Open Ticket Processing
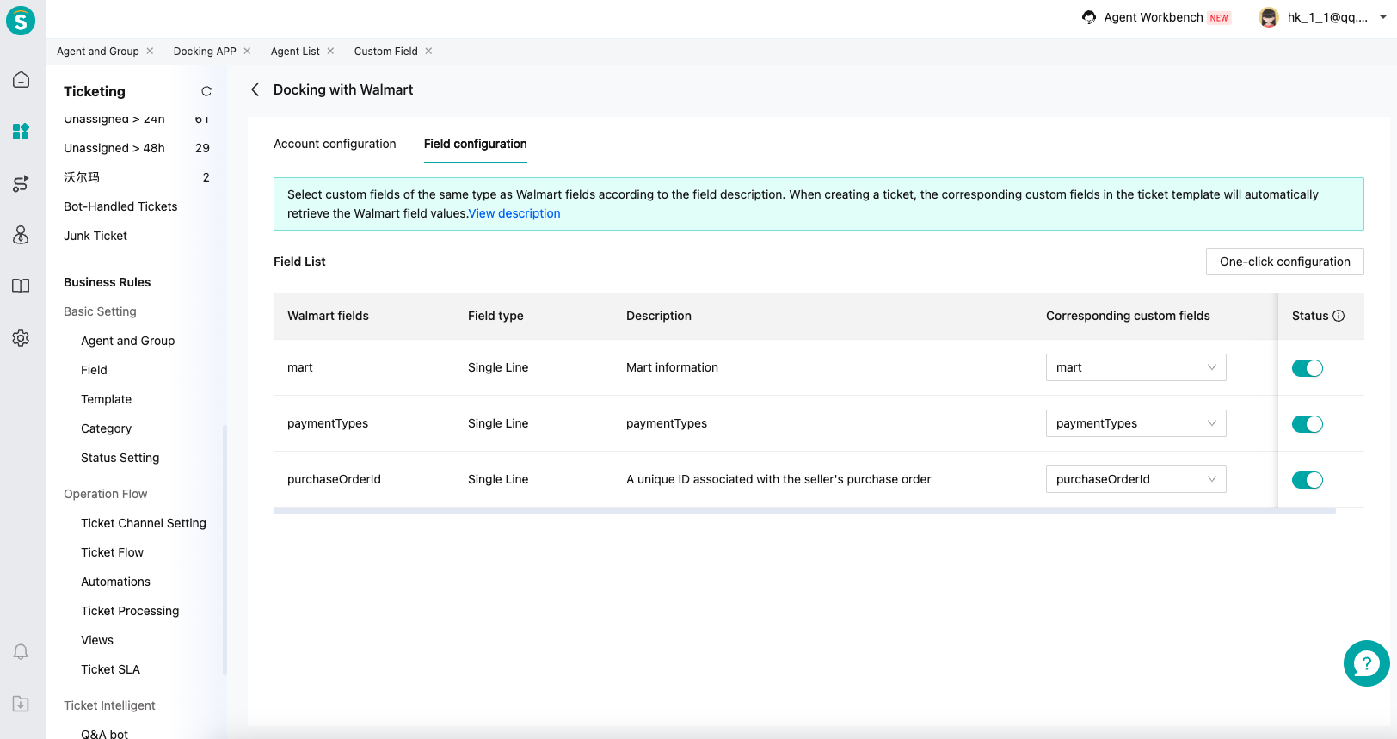Image resolution: width=1397 pixels, height=739 pixels. (130, 611)
